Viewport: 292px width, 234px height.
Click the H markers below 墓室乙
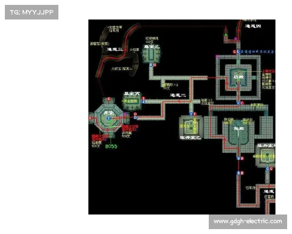point(152,65)
